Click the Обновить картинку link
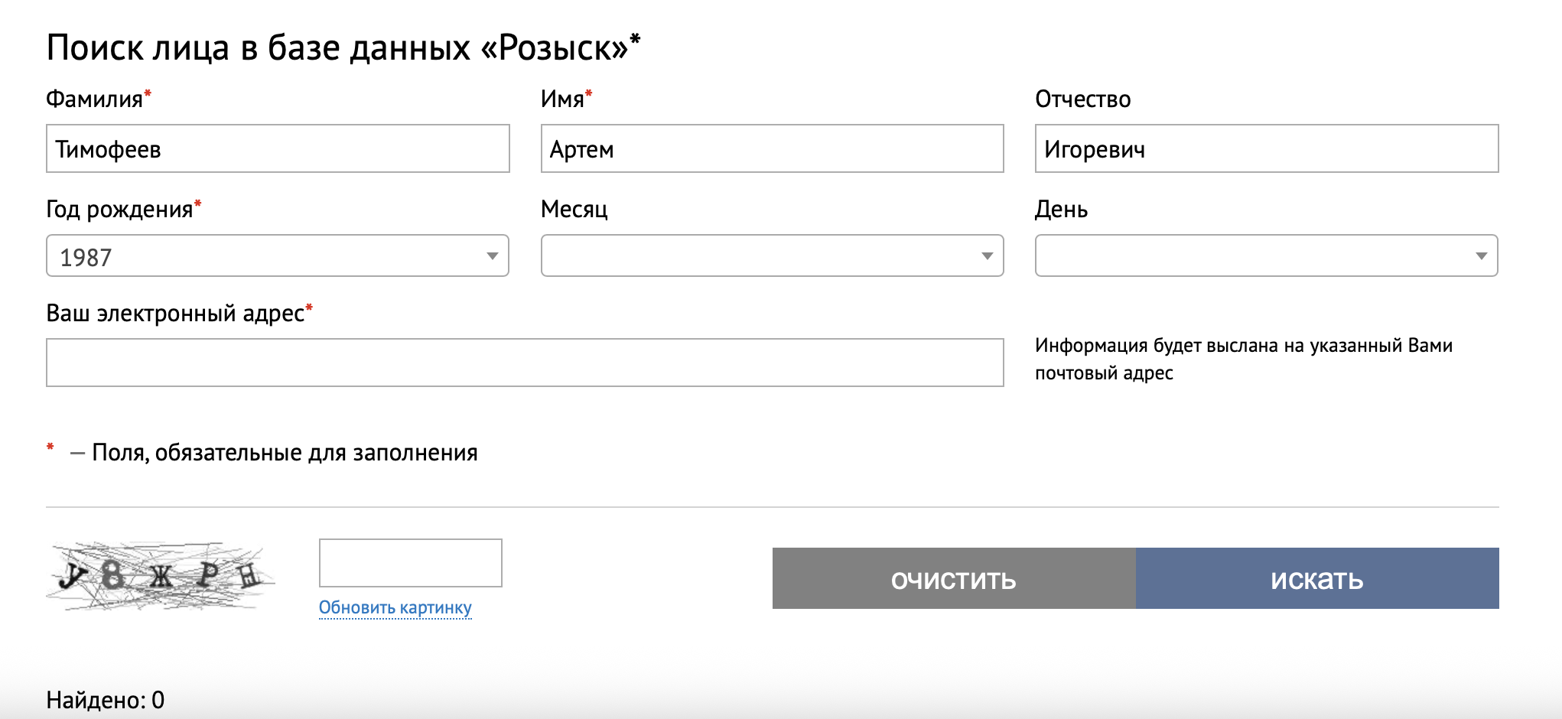Viewport: 1562px width, 719px height. (395, 607)
